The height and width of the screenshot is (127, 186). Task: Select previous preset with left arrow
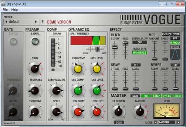[6, 22]
